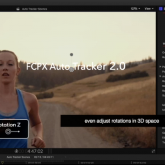This screenshot has height=165, width=165.
Task: Click the center anchor target on the title
Action: 71,70
